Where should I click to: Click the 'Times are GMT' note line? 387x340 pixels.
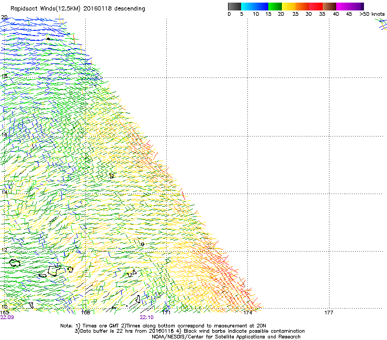click(x=163, y=326)
